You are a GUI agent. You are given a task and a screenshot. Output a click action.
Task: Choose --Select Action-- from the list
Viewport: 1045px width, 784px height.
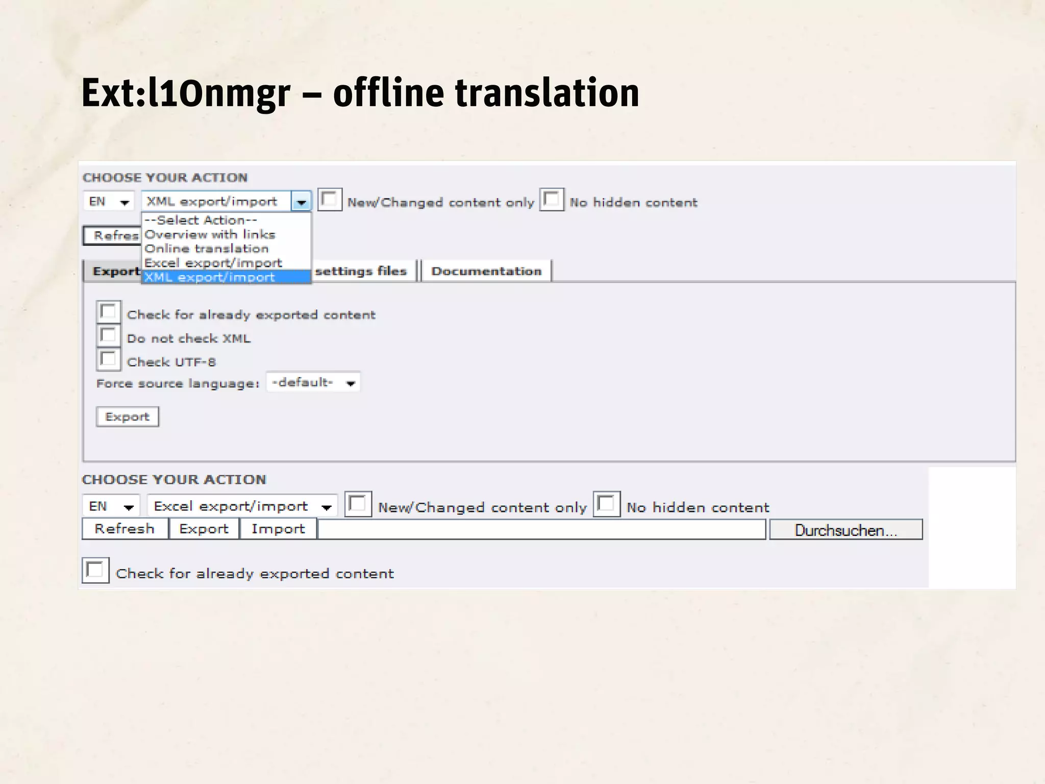click(x=226, y=220)
